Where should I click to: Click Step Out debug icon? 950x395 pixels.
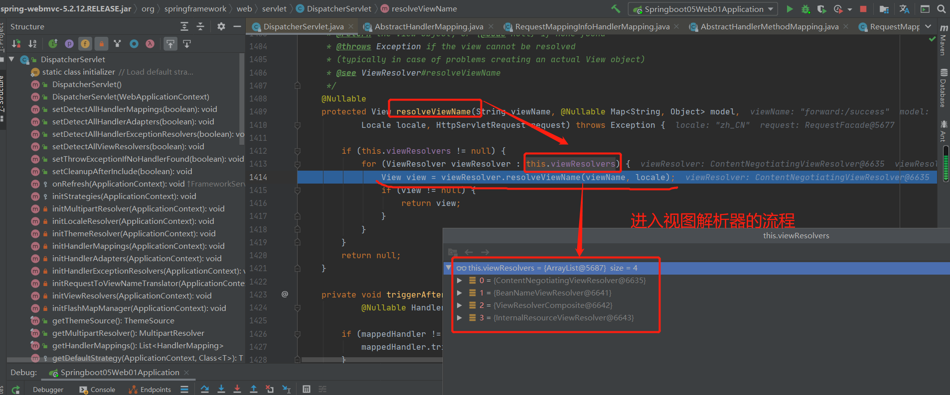coord(253,389)
